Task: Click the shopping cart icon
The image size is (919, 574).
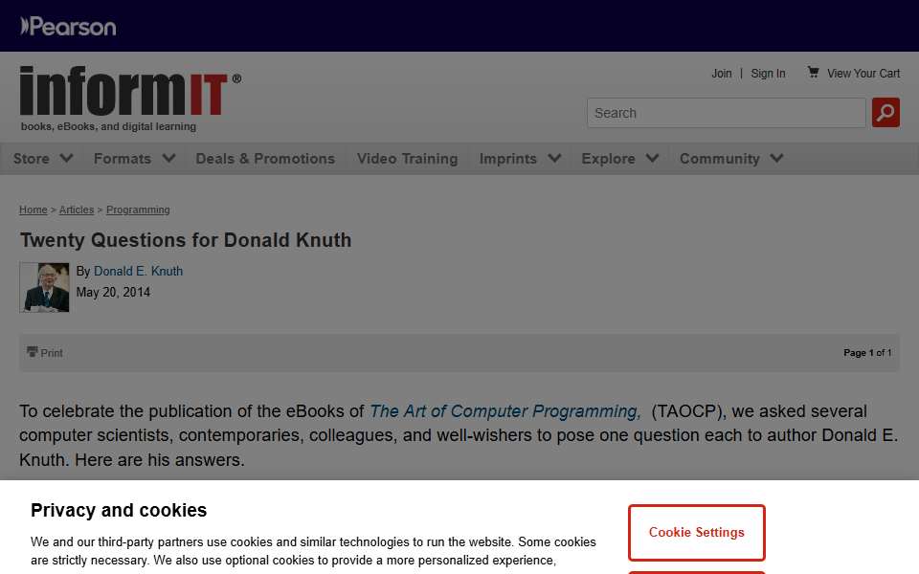Action: pos(813,72)
